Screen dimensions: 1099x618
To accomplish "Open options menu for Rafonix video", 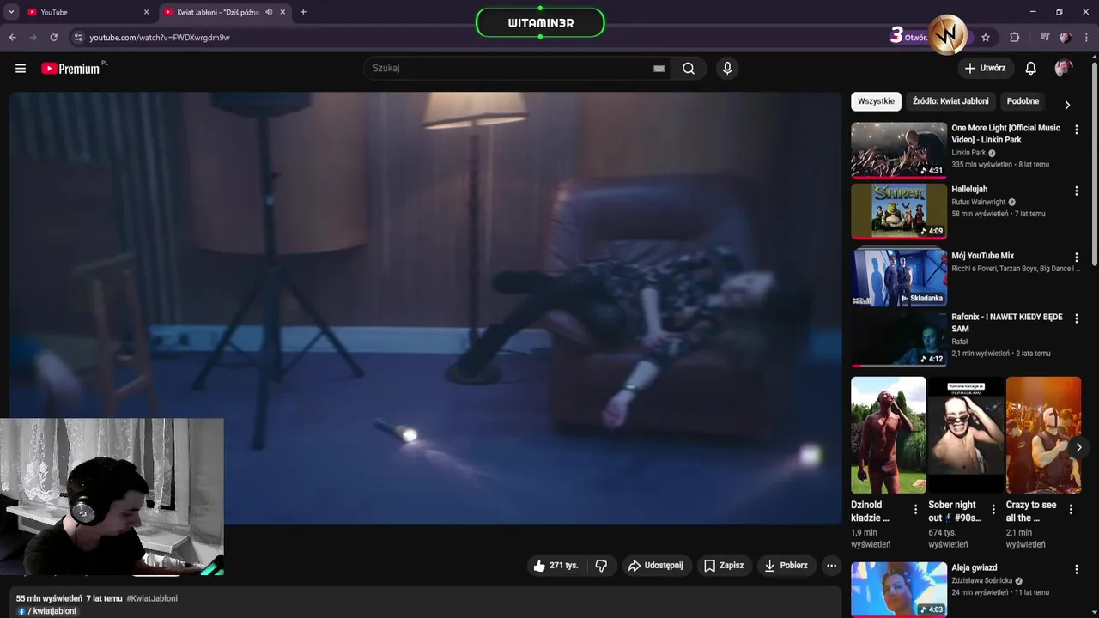I will point(1076,318).
